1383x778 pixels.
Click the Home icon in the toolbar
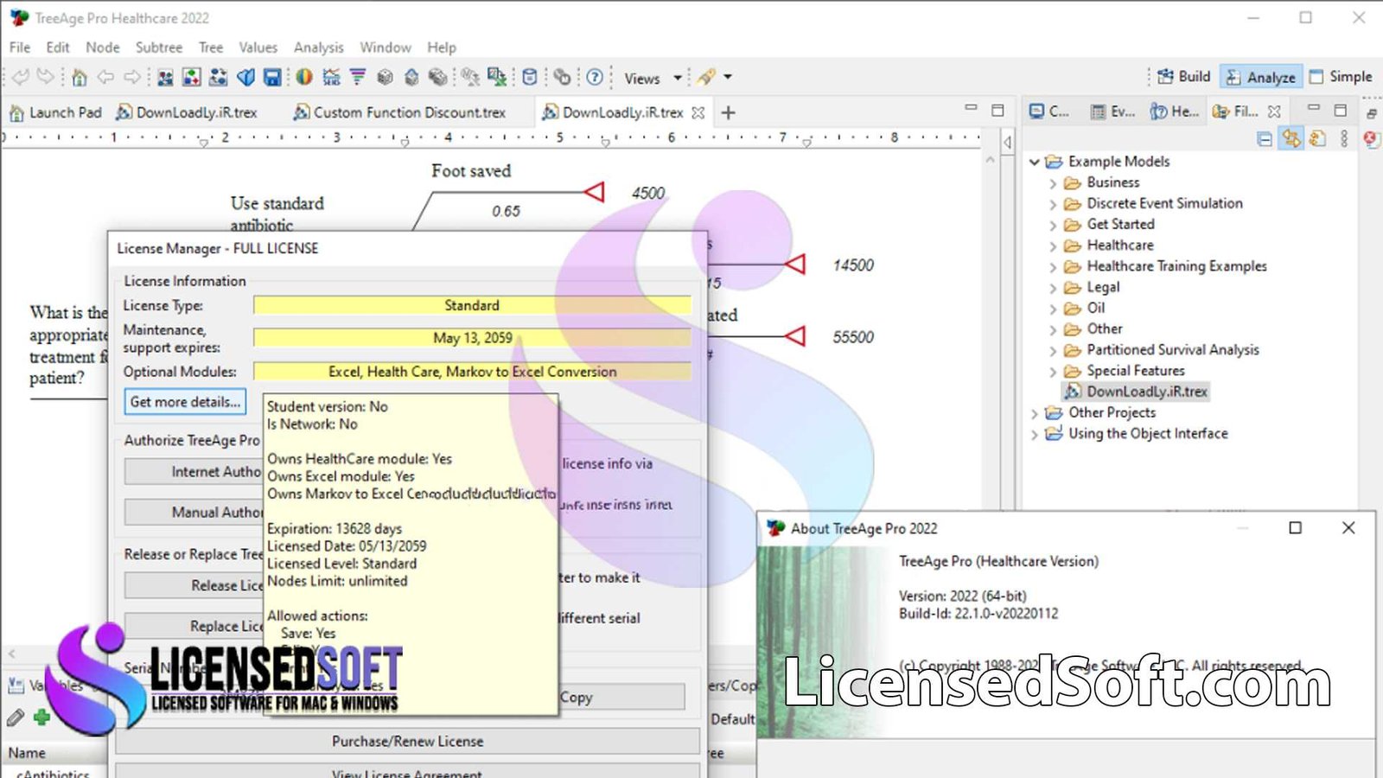click(80, 78)
